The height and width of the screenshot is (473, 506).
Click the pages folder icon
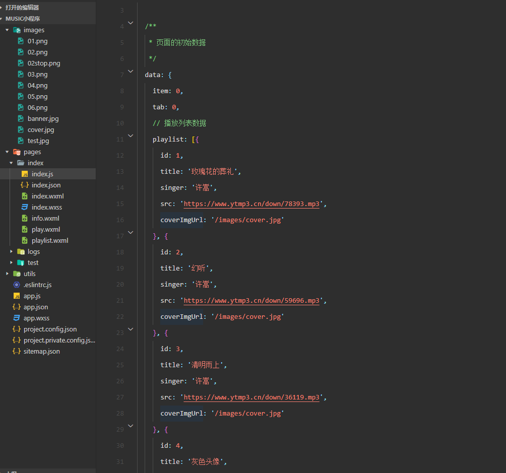tap(17, 152)
